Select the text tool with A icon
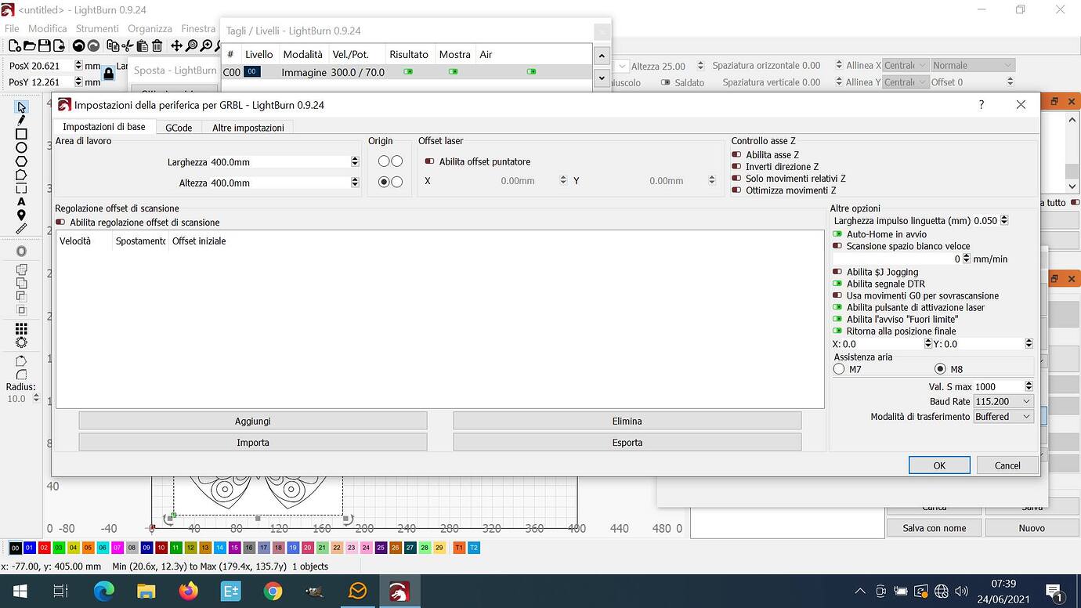1081x608 pixels. (21, 202)
